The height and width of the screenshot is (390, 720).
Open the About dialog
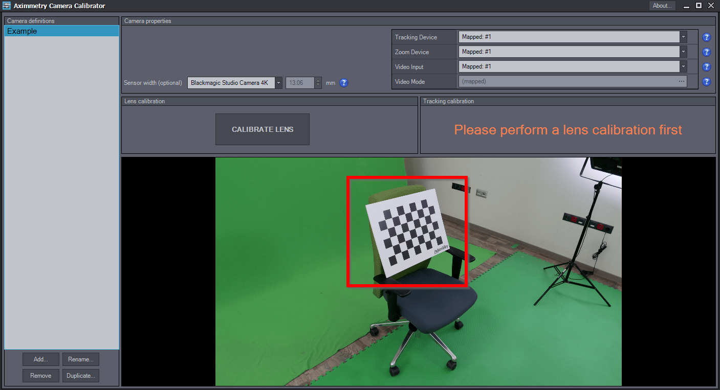(x=662, y=6)
